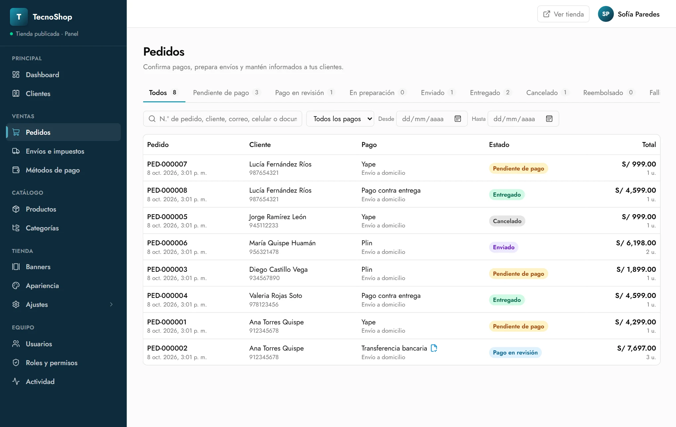Click the Clientes contact icon
676x427 pixels.
(x=16, y=93)
